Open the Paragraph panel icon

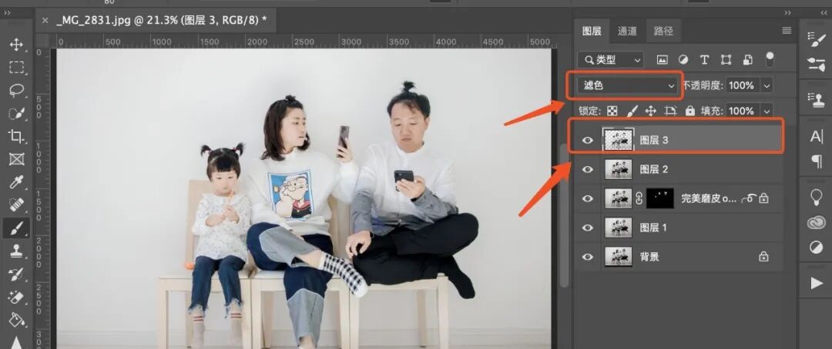[x=817, y=161]
